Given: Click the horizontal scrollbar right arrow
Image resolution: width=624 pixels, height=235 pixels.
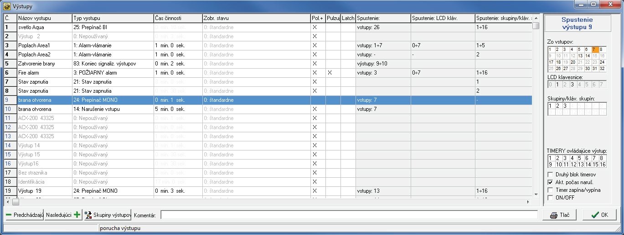Looking at the screenshot, I should [528, 202].
